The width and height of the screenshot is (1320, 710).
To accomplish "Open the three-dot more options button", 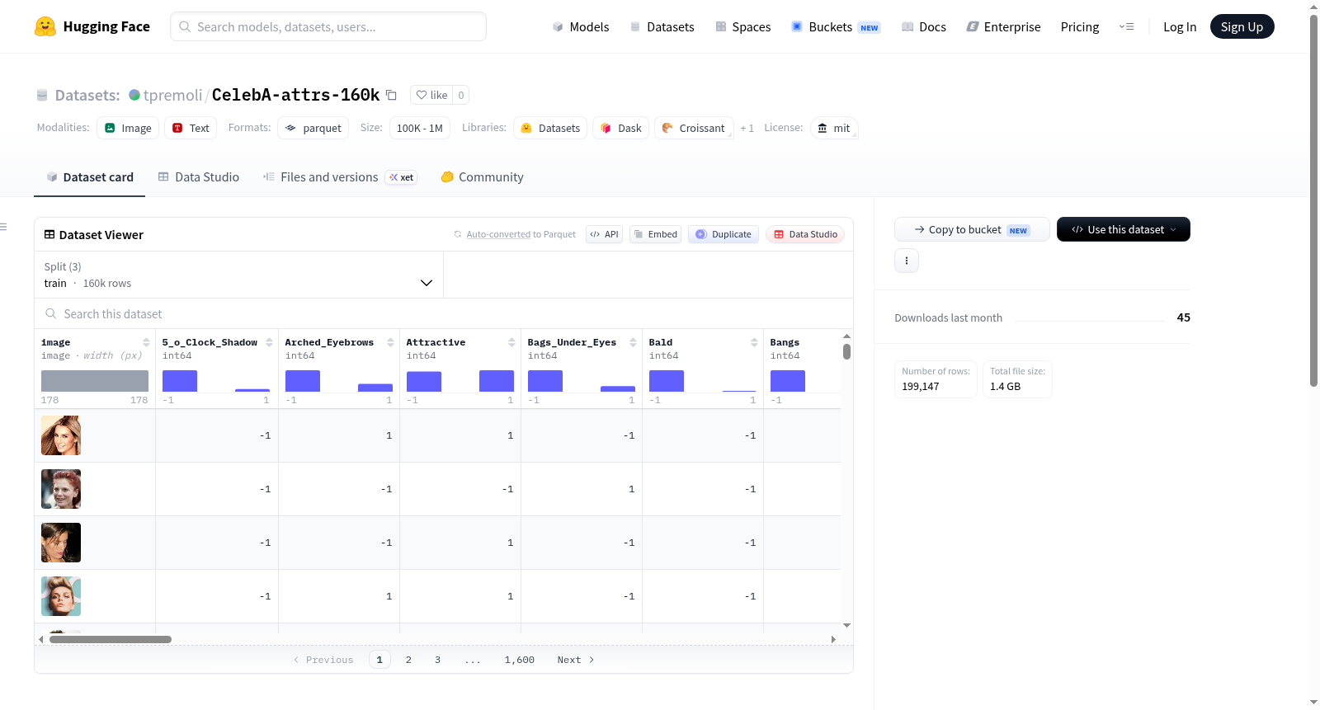I will tap(907, 261).
